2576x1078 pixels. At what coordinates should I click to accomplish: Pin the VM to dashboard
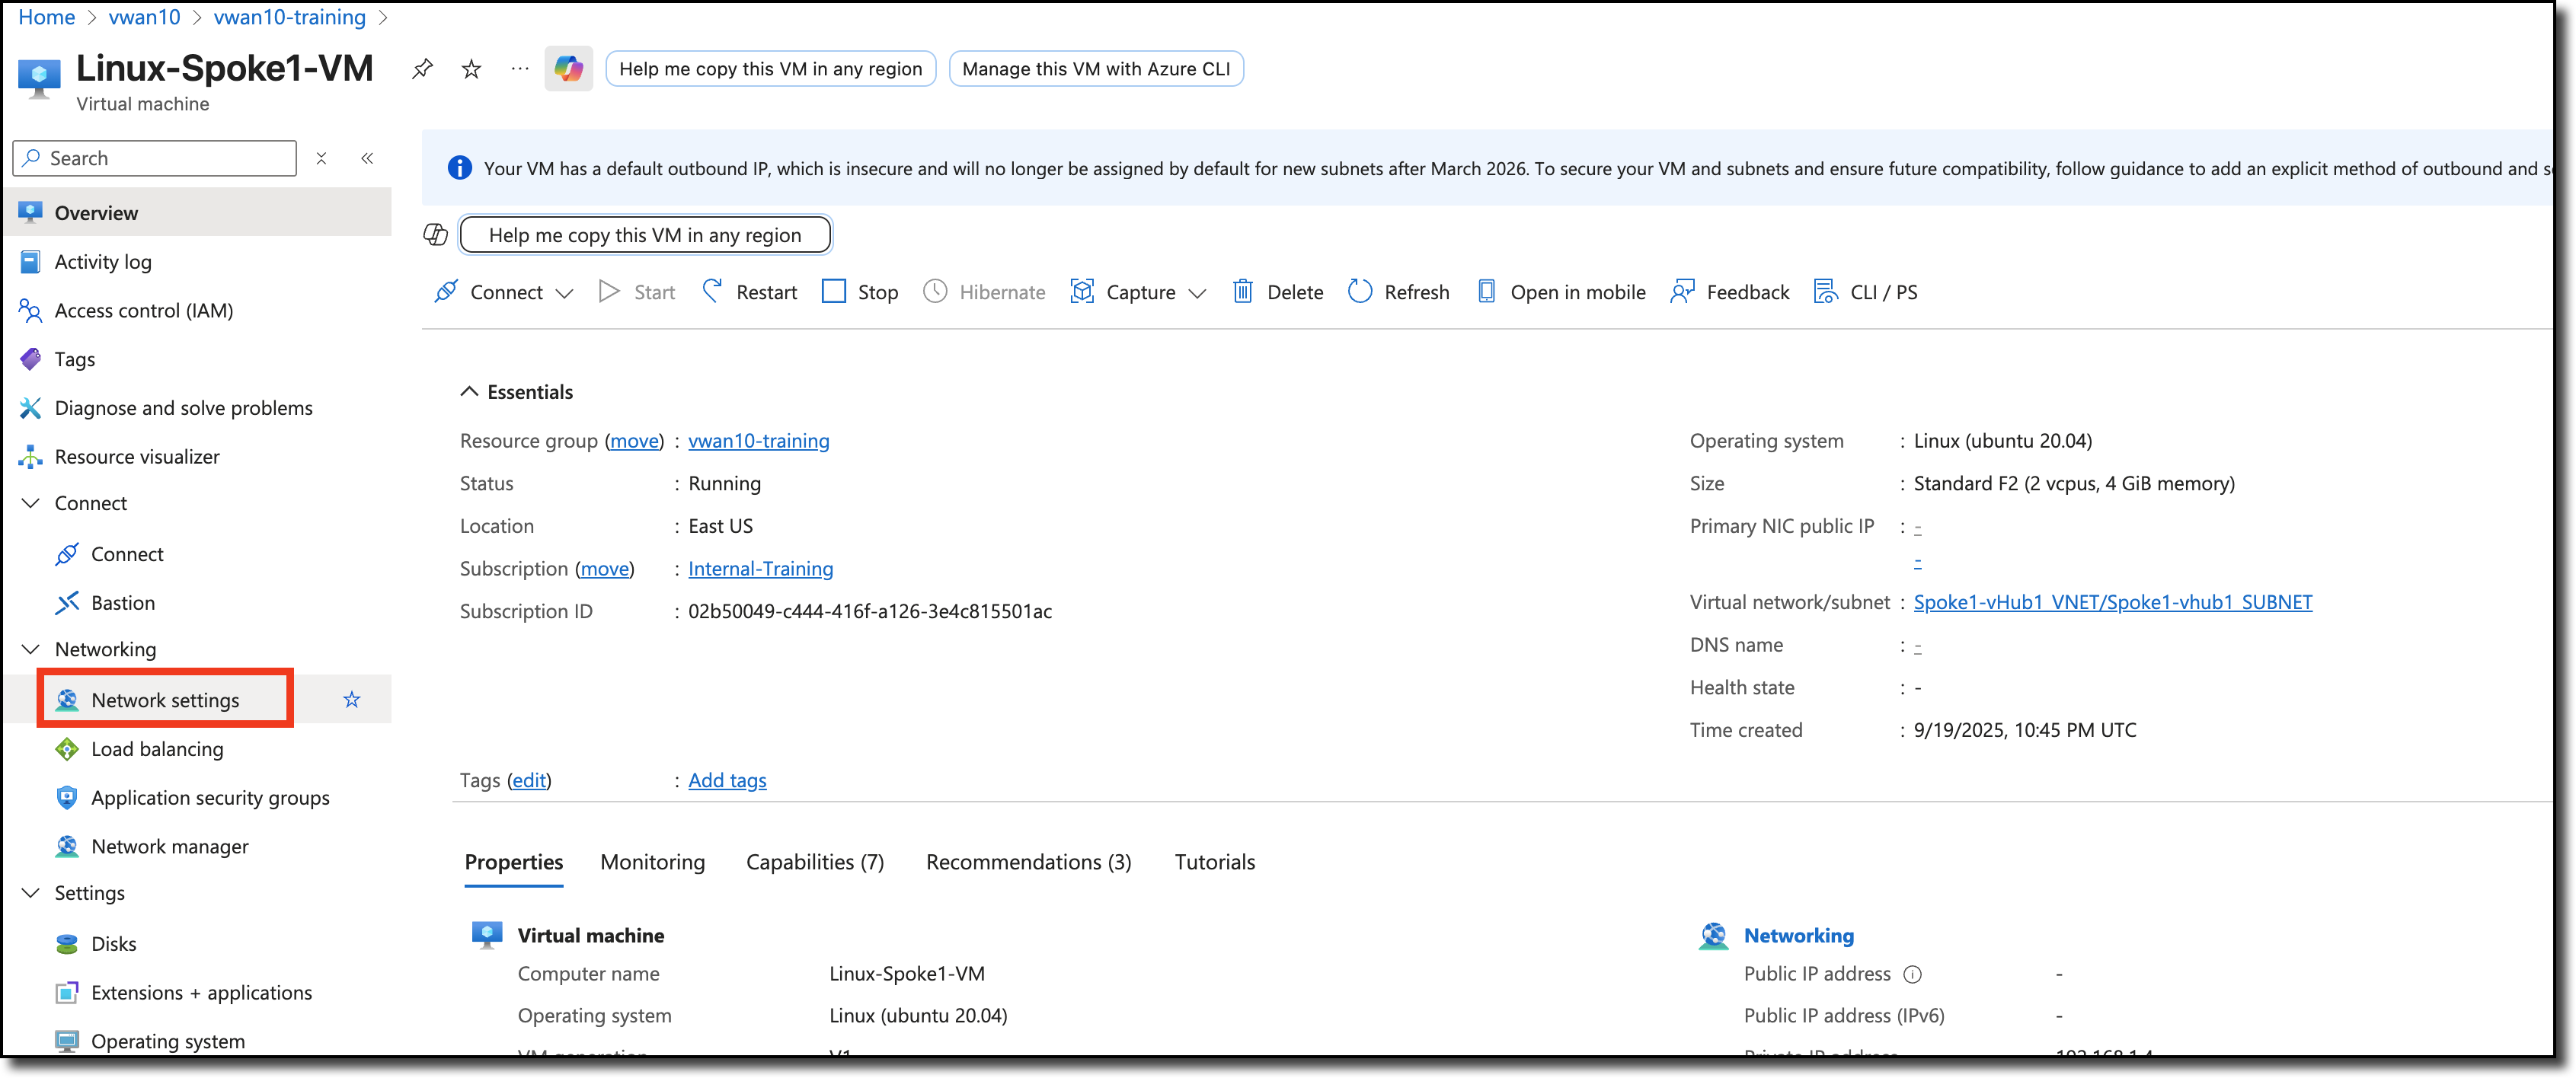pyautogui.click(x=422, y=69)
